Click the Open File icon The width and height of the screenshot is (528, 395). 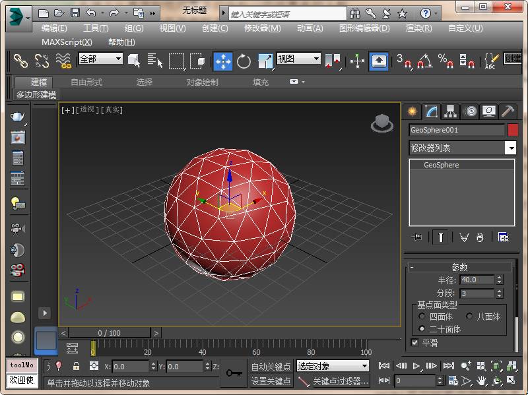click(59, 13)
